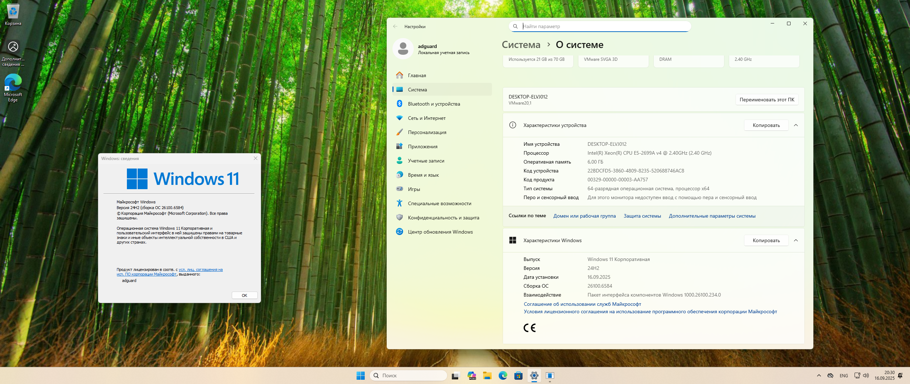Click the Специальные возможности accessibility icon
Screen dimensions: 910x384
coord(400,203)
